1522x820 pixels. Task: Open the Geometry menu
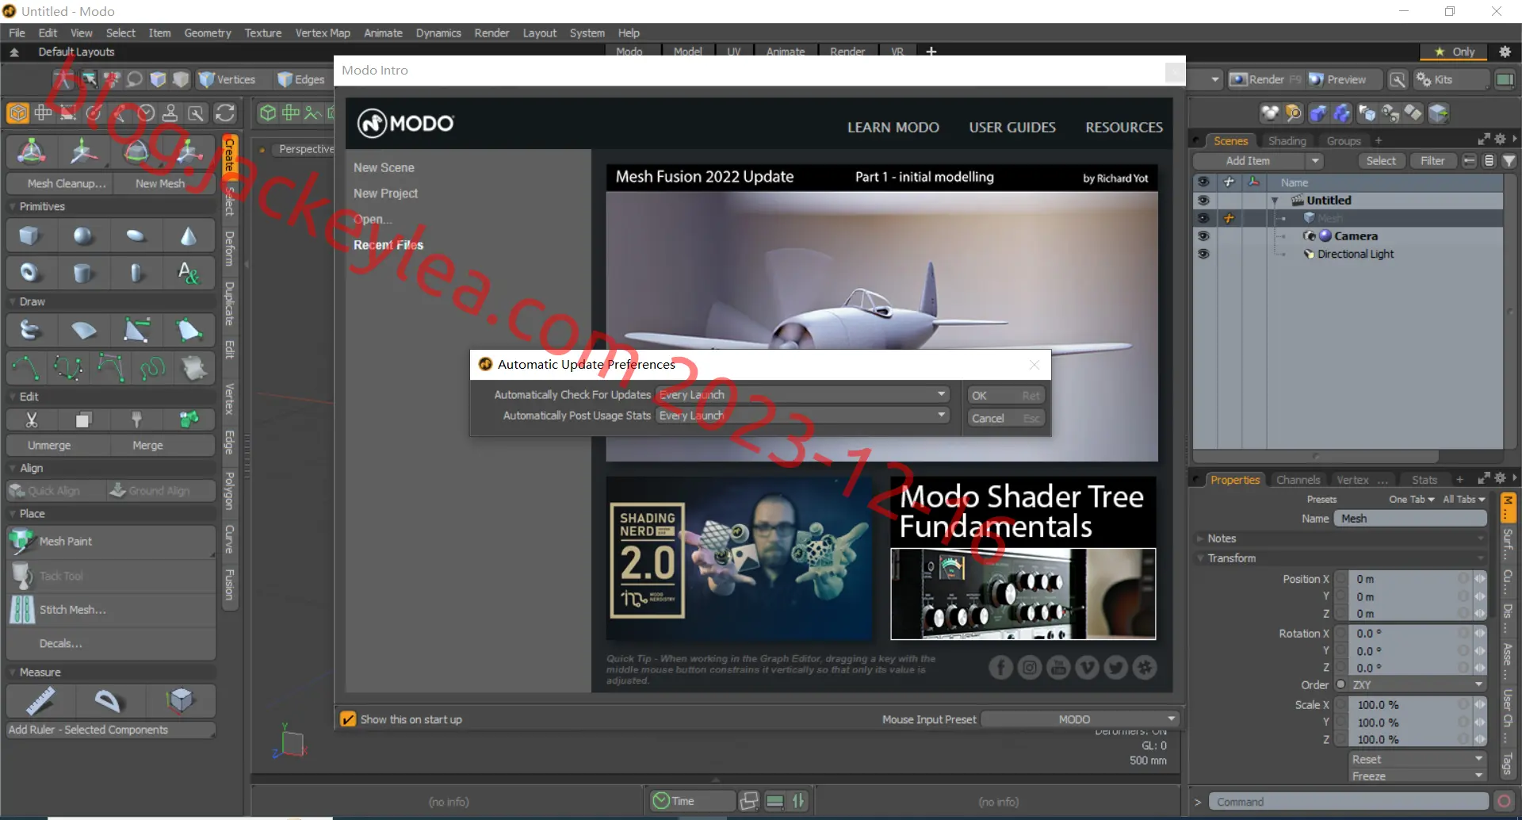pyautogui.click(x=208, y=33)
